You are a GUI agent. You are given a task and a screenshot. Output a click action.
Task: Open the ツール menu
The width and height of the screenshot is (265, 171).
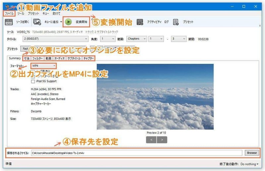[21, 14]
